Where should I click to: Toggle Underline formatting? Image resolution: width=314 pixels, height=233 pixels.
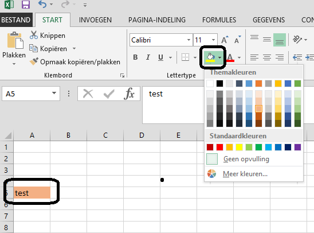[x=160, y=57]
